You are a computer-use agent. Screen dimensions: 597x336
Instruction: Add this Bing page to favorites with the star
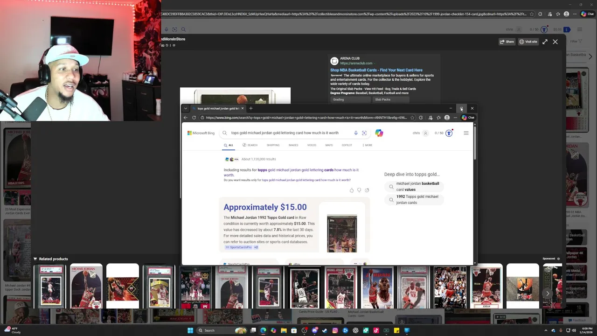pyautogui.click(x=412, y=118)
